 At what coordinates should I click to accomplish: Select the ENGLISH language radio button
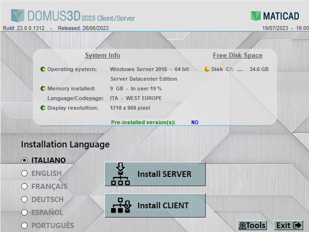[x=25, y=173]
